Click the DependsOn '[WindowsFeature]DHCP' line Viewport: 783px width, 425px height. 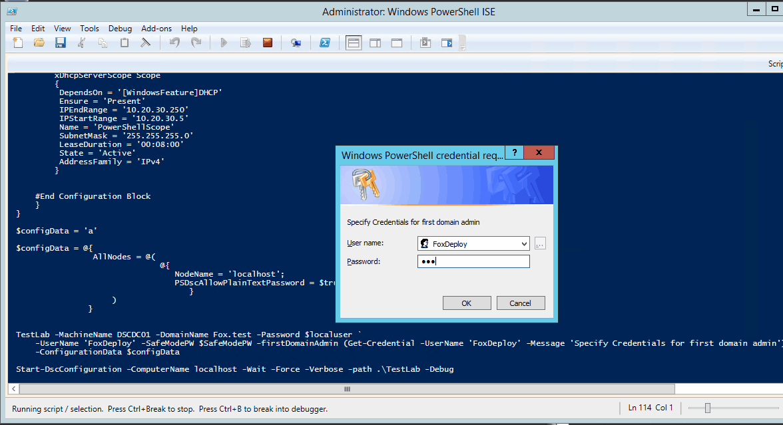pyautogui.click(x=141, y=92)
